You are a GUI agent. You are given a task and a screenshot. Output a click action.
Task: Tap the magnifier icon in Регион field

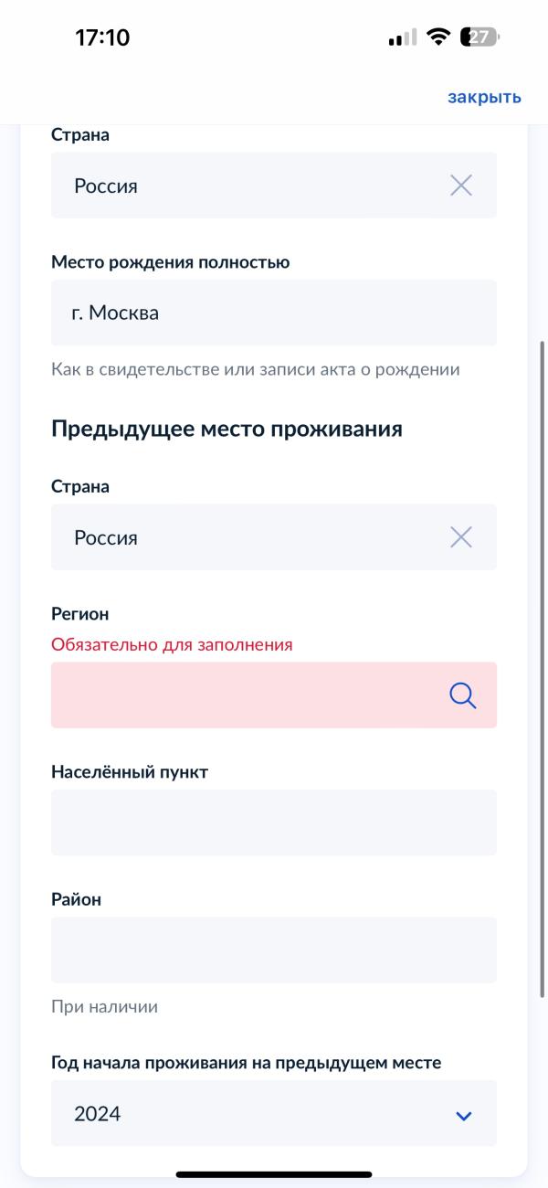463,696
